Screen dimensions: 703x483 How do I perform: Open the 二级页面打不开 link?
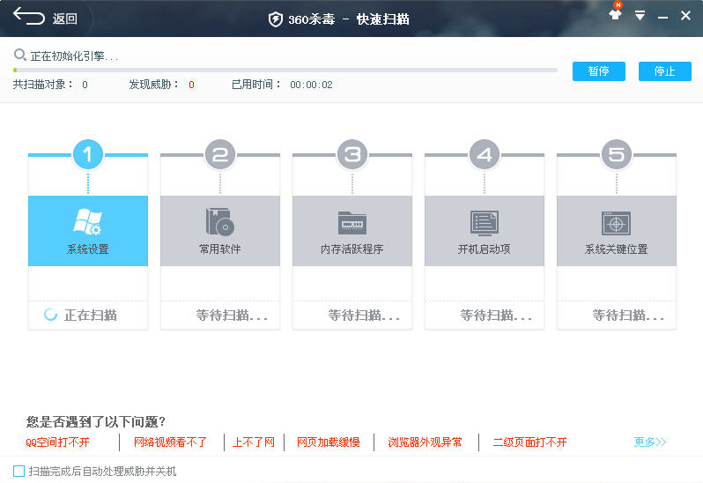click(x=530, y=442)
